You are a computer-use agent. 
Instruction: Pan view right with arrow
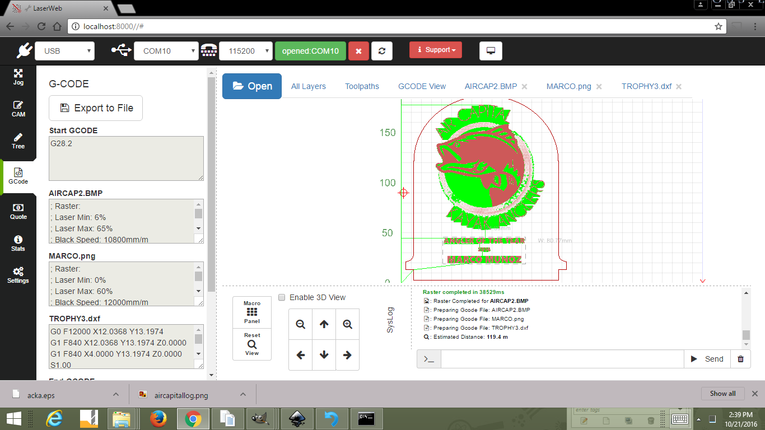click(347, 355)
